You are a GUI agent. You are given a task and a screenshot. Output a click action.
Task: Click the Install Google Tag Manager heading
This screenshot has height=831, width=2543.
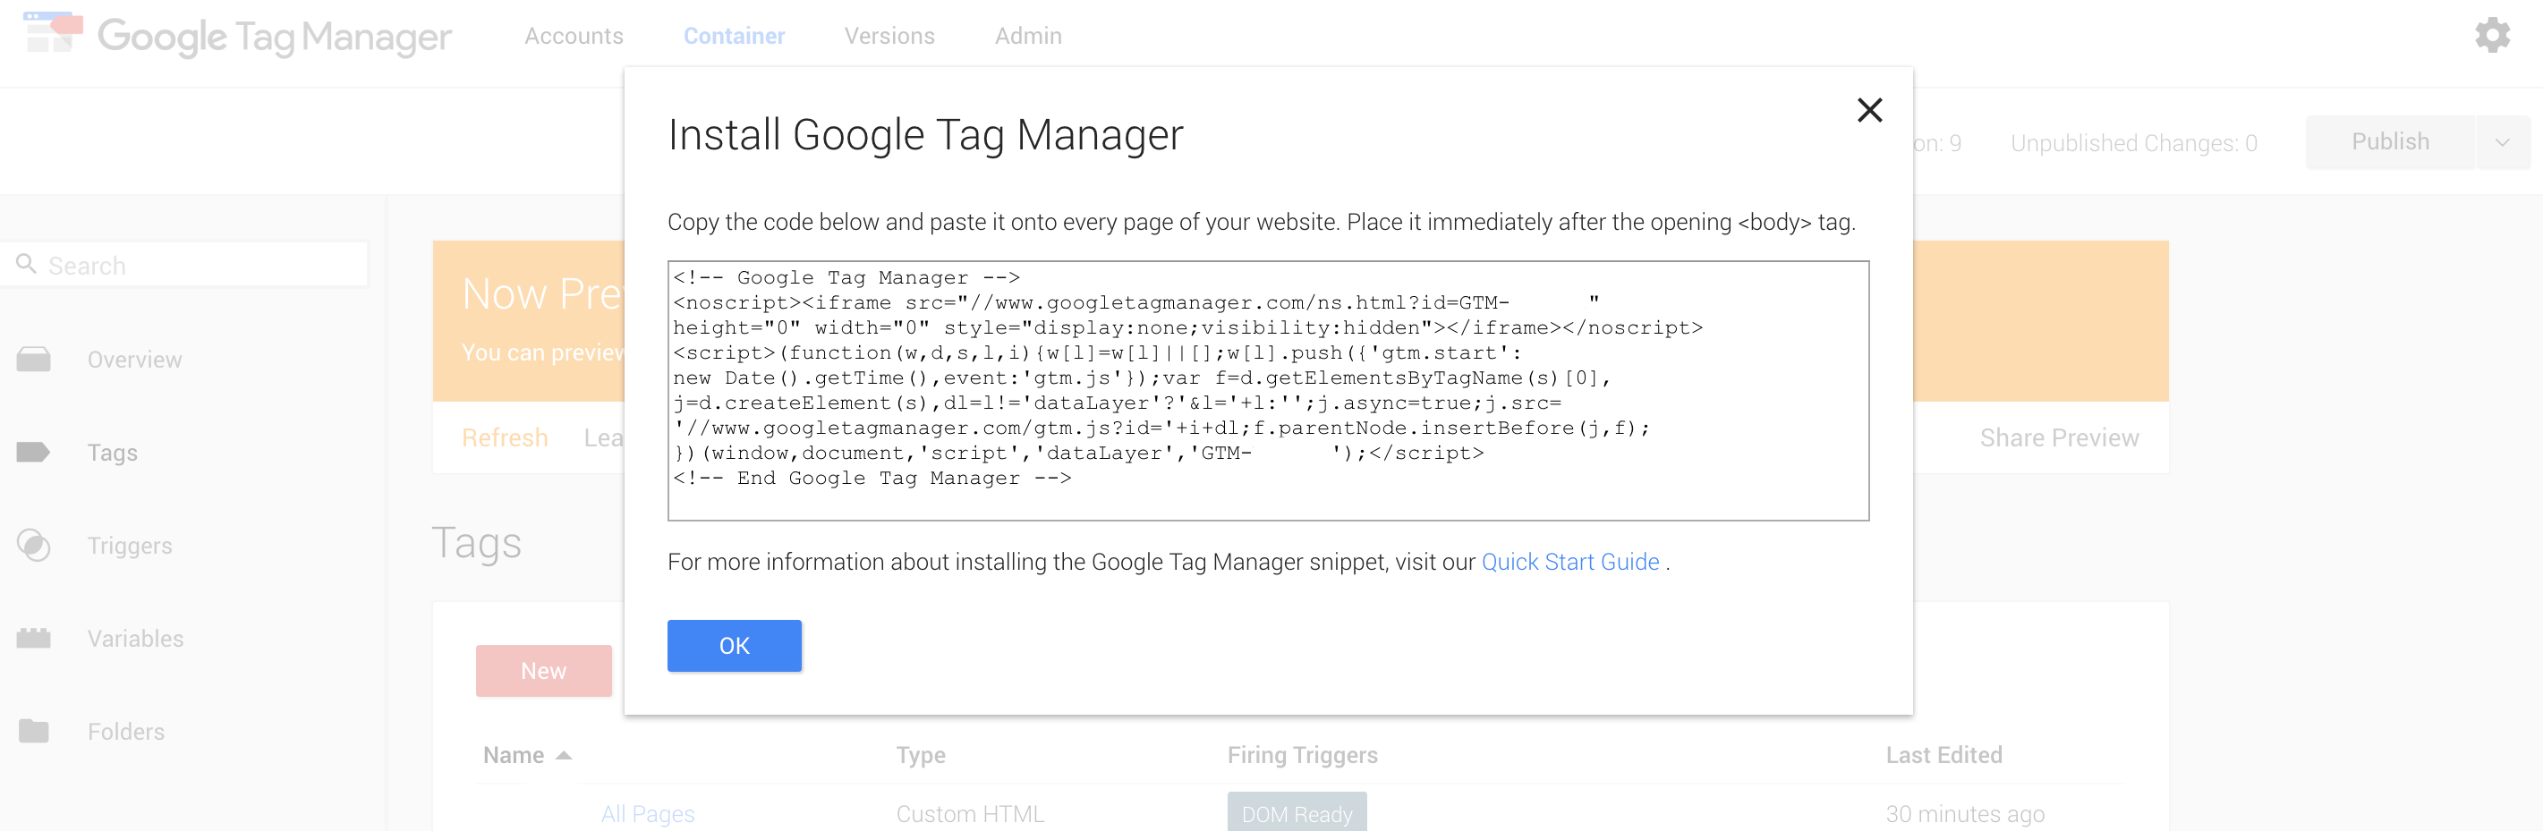925,135
